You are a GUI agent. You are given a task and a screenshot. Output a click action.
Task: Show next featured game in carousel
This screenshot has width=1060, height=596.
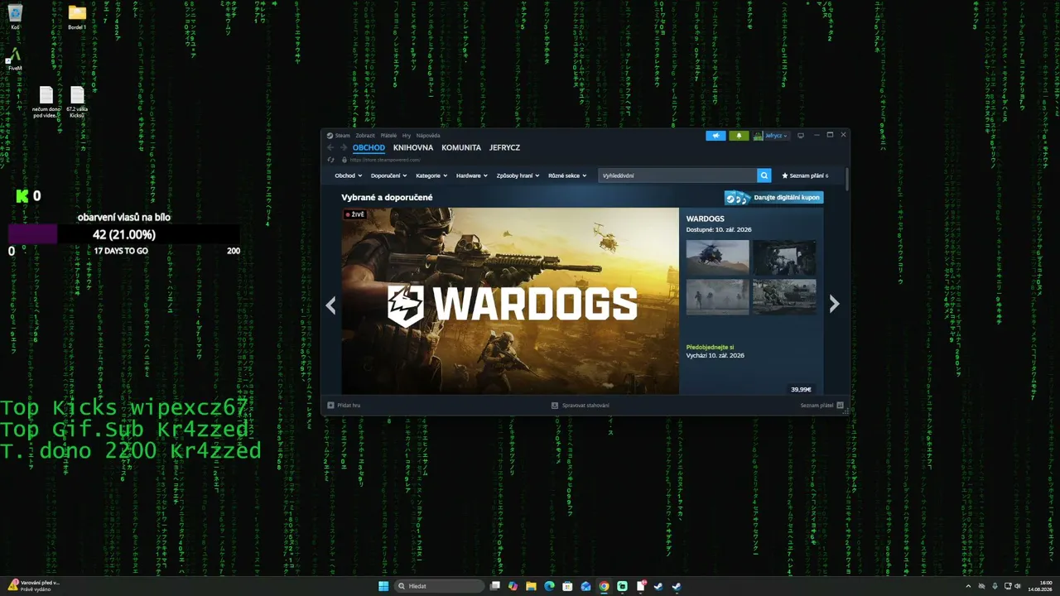834,305
